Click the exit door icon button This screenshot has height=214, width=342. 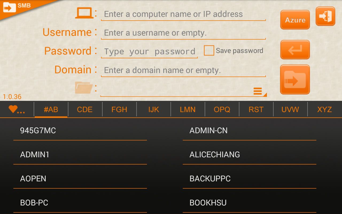[x=325, y=16]
